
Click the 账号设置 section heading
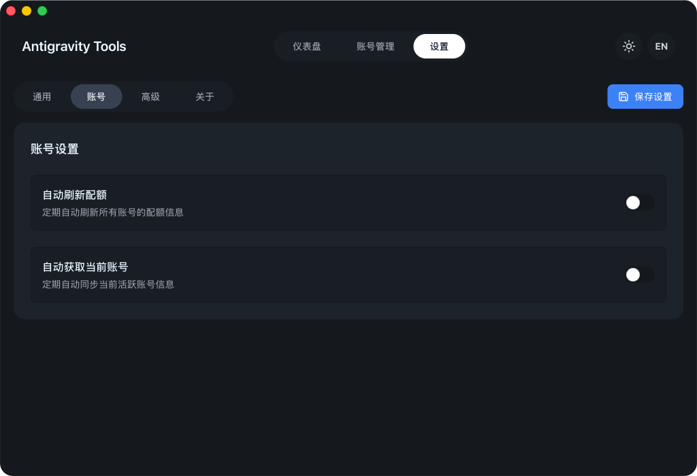(x=54, y=149)
